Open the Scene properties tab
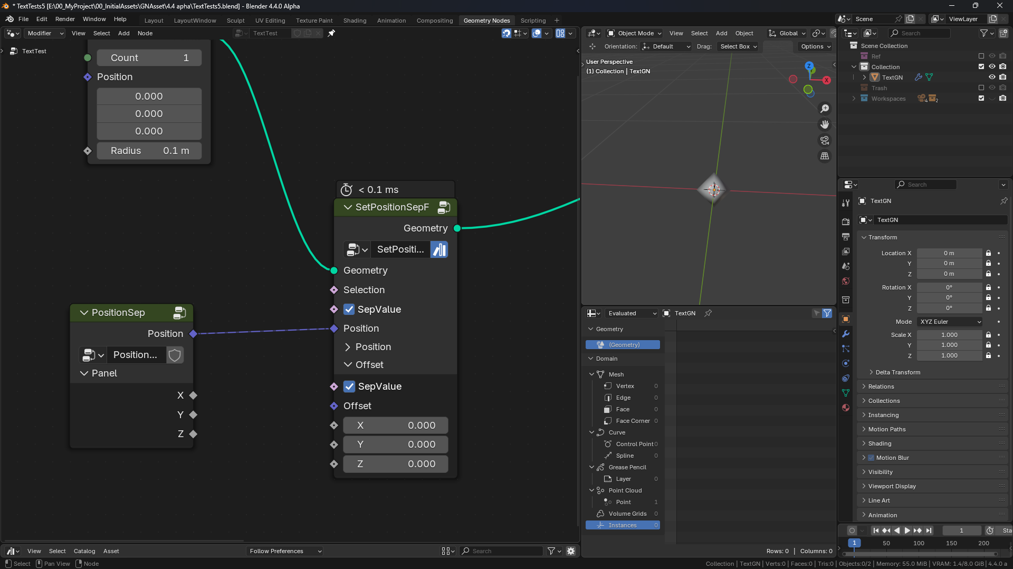The image size is (1013, 569). coord(846,266)
